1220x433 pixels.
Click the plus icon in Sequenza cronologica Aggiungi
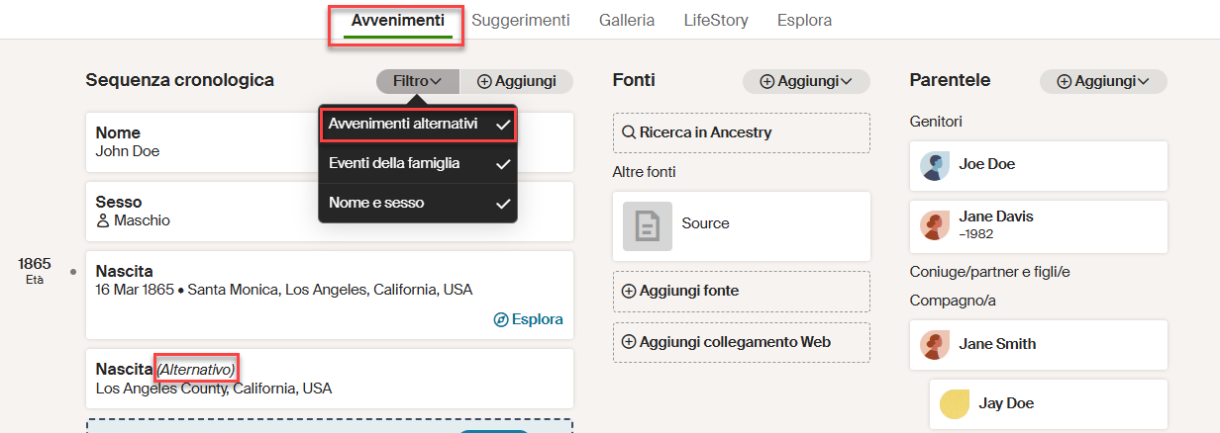click(x=483, y=81)
